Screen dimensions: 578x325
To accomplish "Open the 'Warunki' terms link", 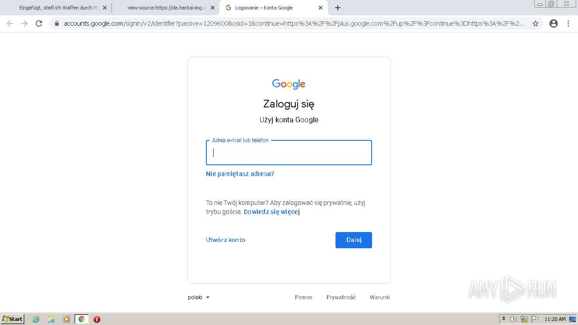I will point(380,297).
